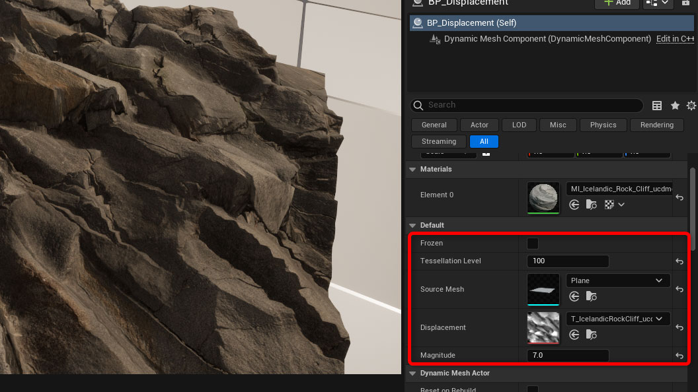Disable the All properties filter

click(x=484, y=141)
